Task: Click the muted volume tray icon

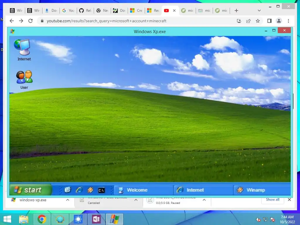Action: 258,219
